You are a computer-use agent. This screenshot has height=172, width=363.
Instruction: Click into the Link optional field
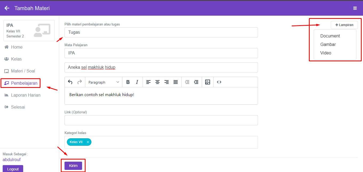click(161, 120)
